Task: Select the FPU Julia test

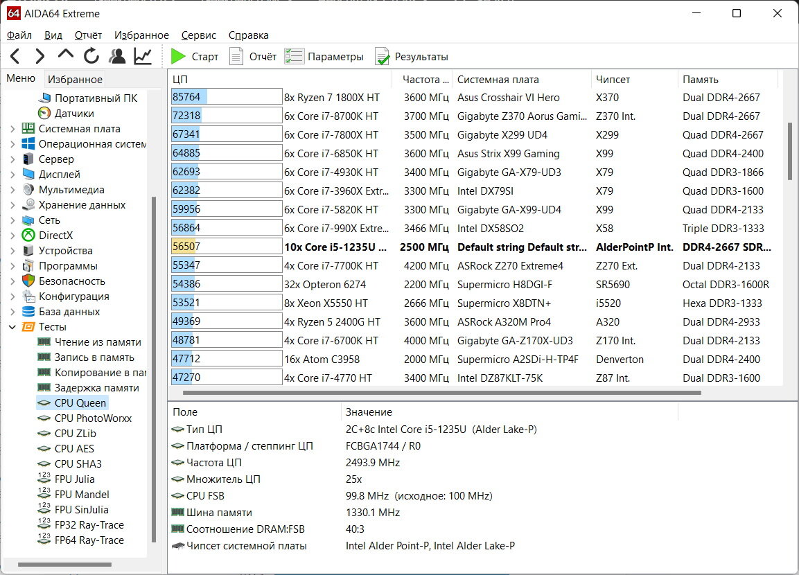Action: point(74,479)
